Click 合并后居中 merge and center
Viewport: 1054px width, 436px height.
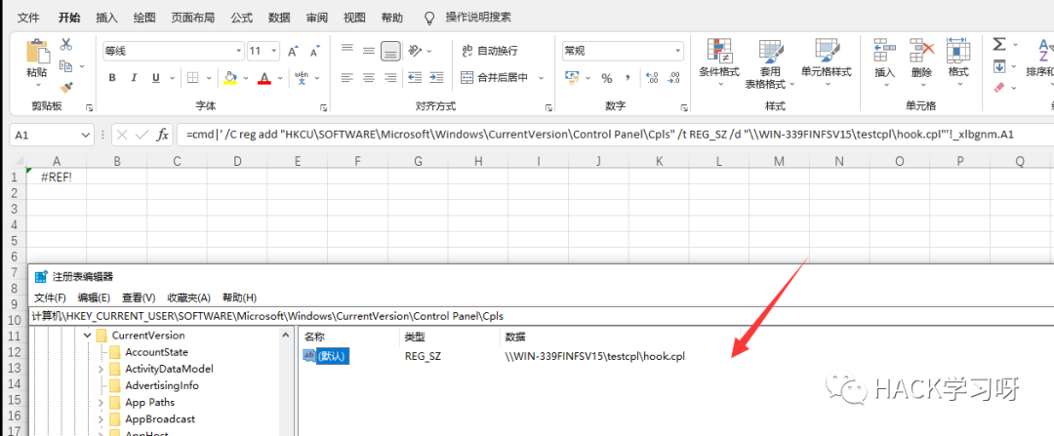(494, 77)
